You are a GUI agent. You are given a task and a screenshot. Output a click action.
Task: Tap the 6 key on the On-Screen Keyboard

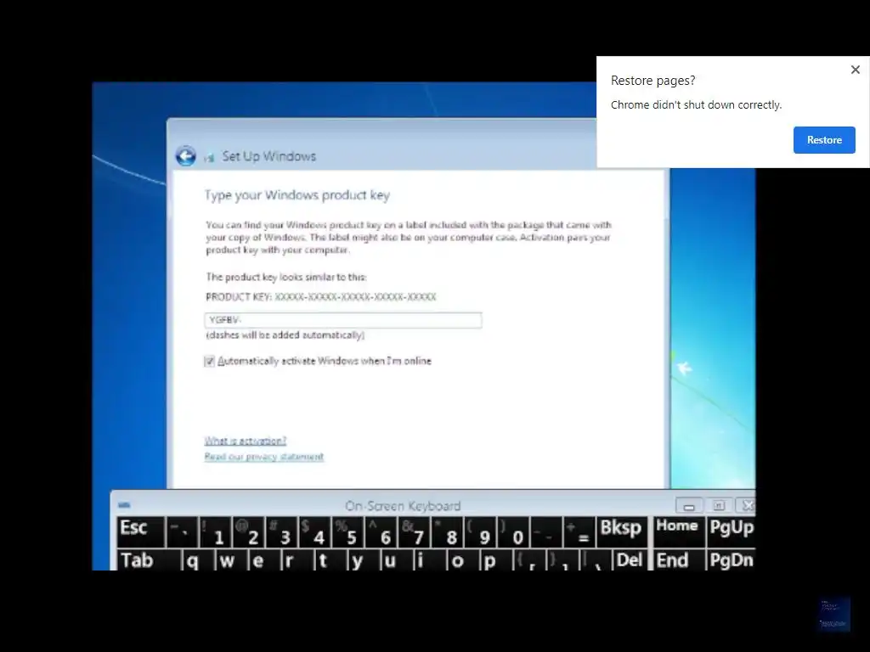[381, 531]
